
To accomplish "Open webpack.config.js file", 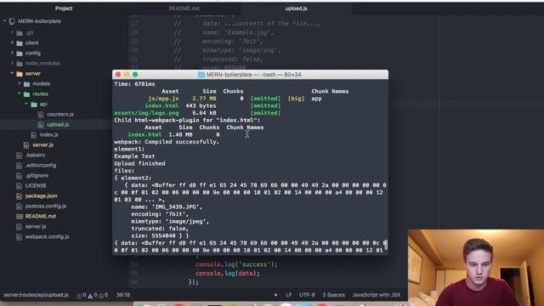I will point(48,236).
